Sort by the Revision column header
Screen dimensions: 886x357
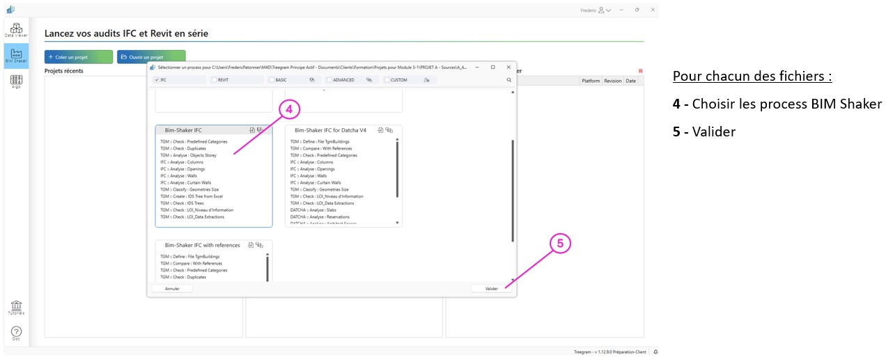coord(612,81)
